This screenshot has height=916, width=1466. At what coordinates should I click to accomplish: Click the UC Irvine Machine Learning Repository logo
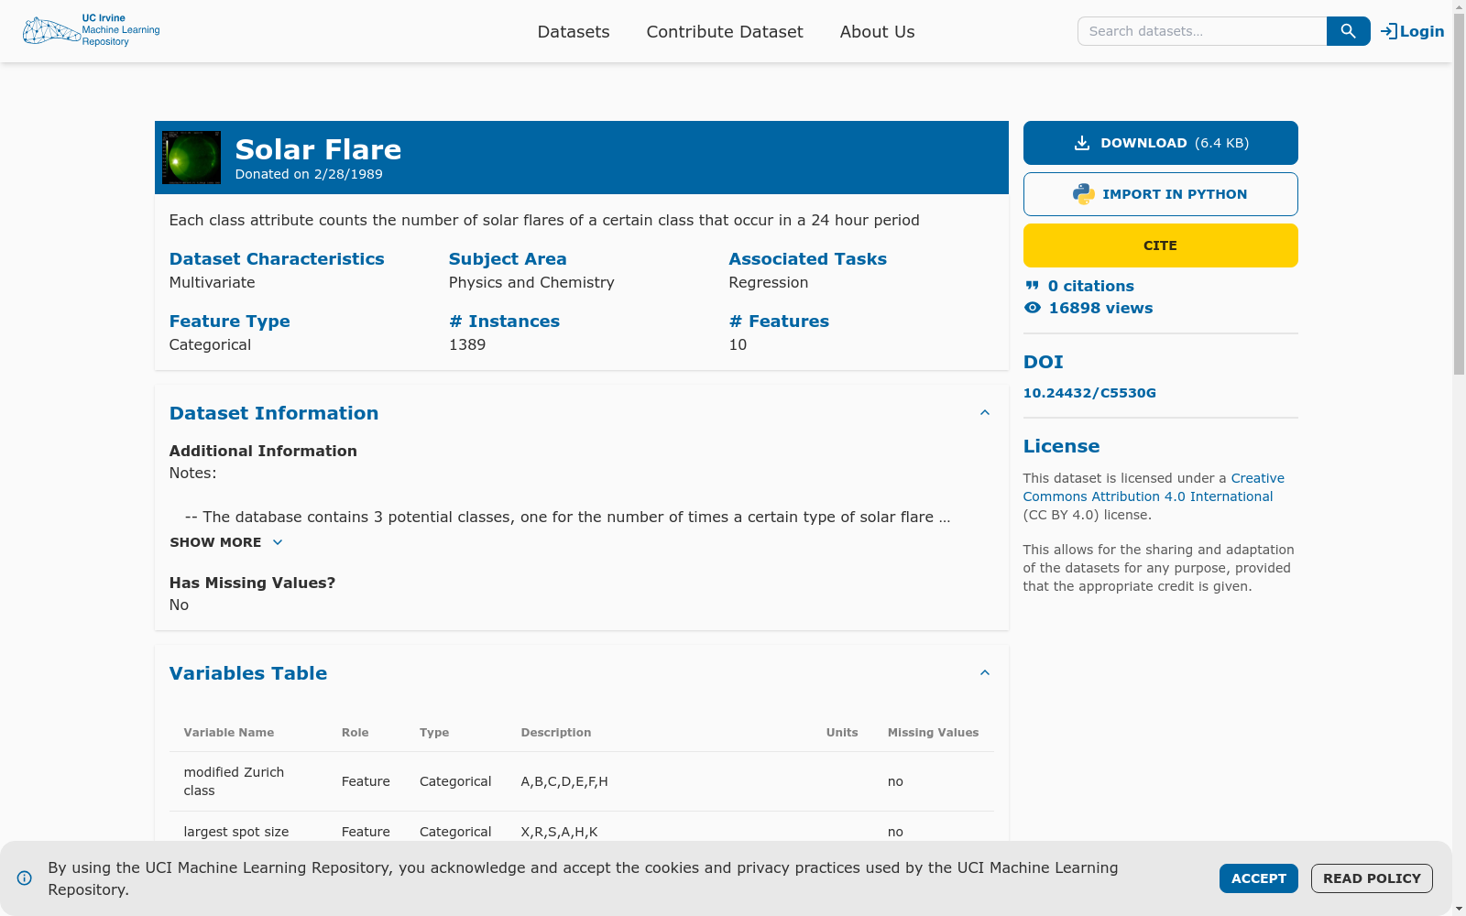click(x=91, y=30)
